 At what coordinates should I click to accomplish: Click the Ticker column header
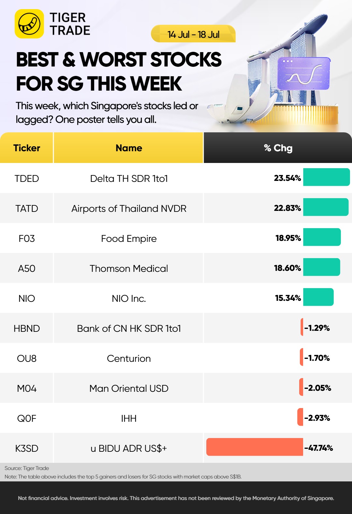[26, 148]
